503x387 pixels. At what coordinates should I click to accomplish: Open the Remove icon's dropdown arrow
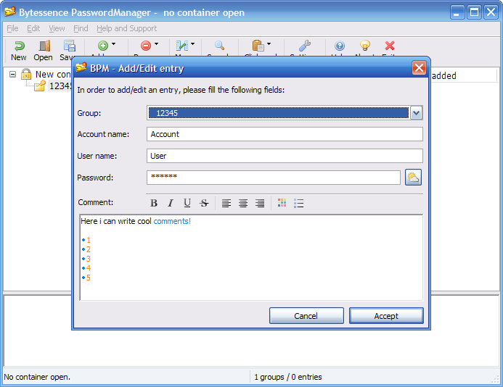156,44
